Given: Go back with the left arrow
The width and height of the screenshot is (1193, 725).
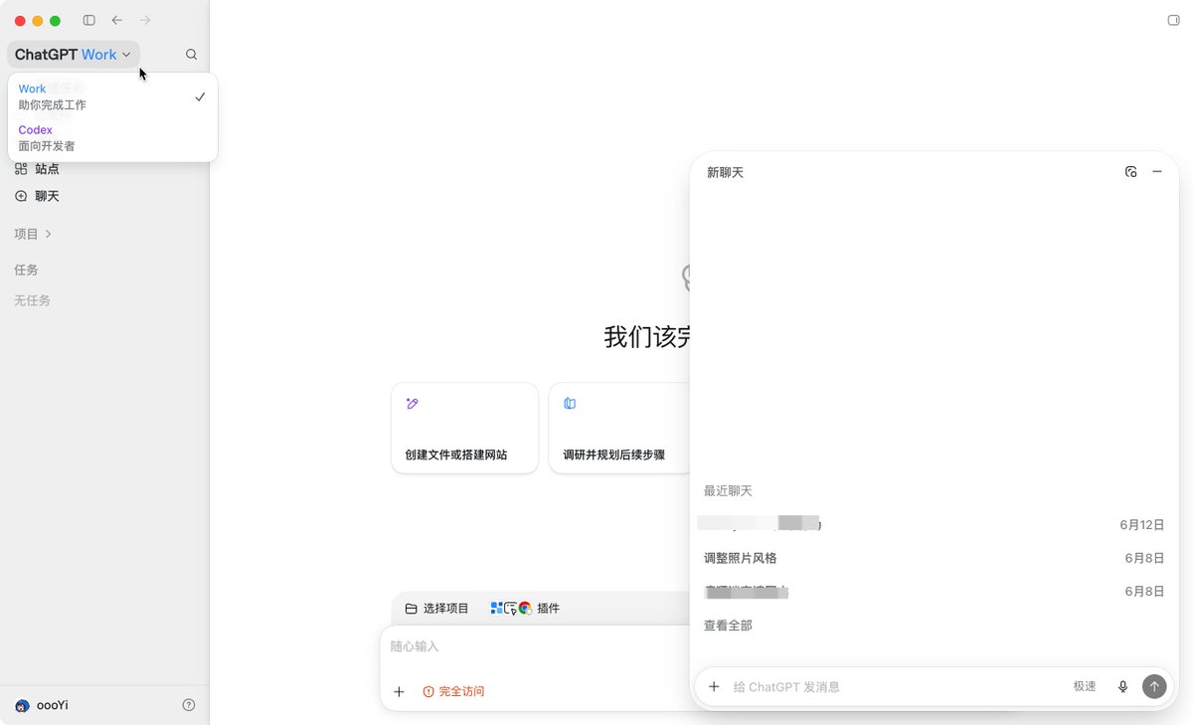Looking at the screenshot, I should click(117, 20).
